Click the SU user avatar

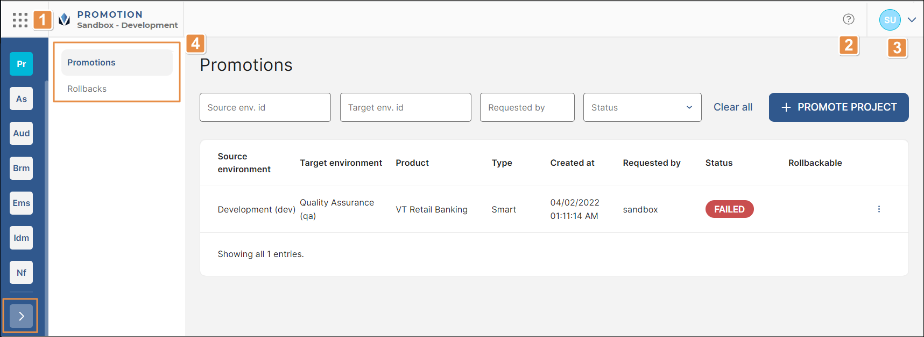coord(890,20)
